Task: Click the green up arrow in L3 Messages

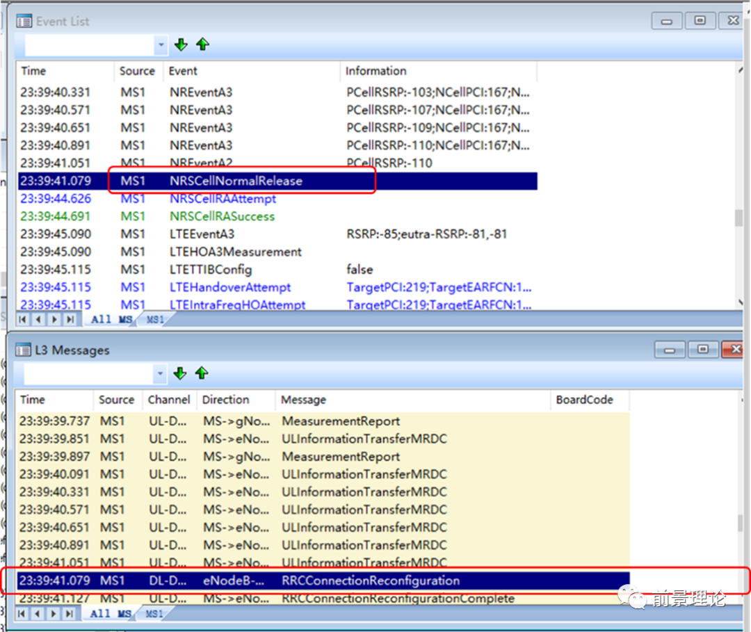Action: click(202, 373)
